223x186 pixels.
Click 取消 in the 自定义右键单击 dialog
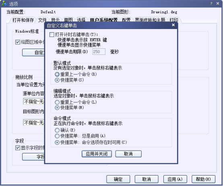click(128, 154)
